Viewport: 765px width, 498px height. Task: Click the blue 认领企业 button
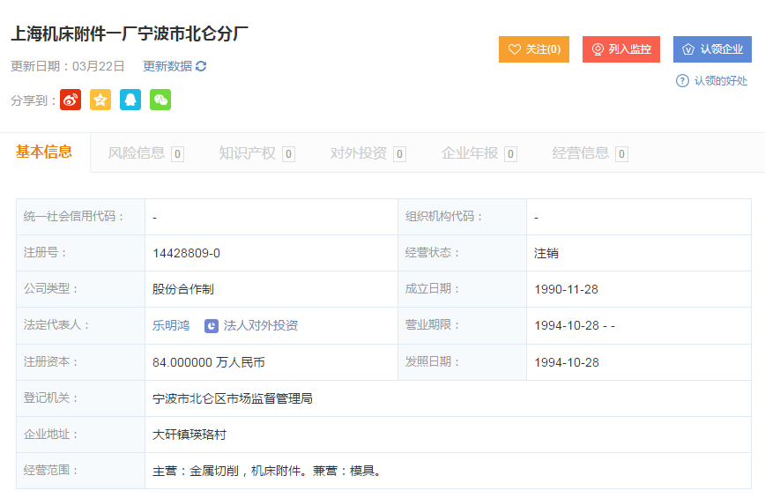712,49
